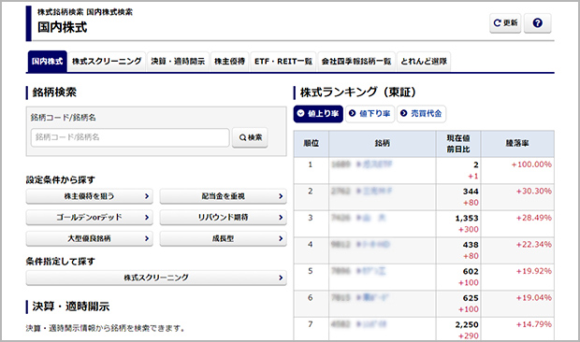Open help via the question mark icon
Image resolution: width=580 pixels, height=342 pixels.
[x=538, y=23]
